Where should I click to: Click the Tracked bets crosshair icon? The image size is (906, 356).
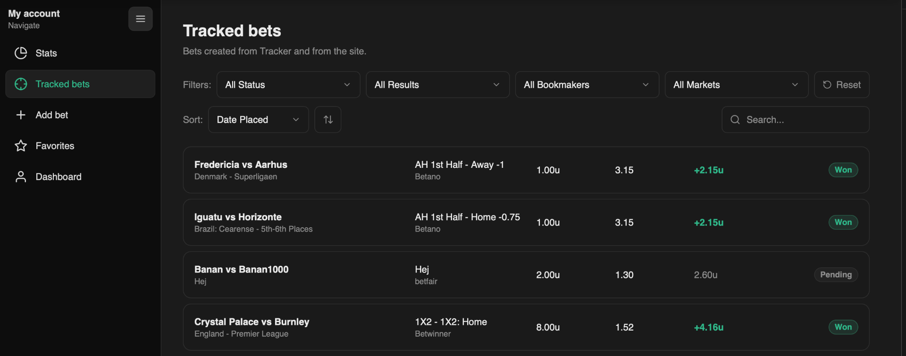click(21, 84)
